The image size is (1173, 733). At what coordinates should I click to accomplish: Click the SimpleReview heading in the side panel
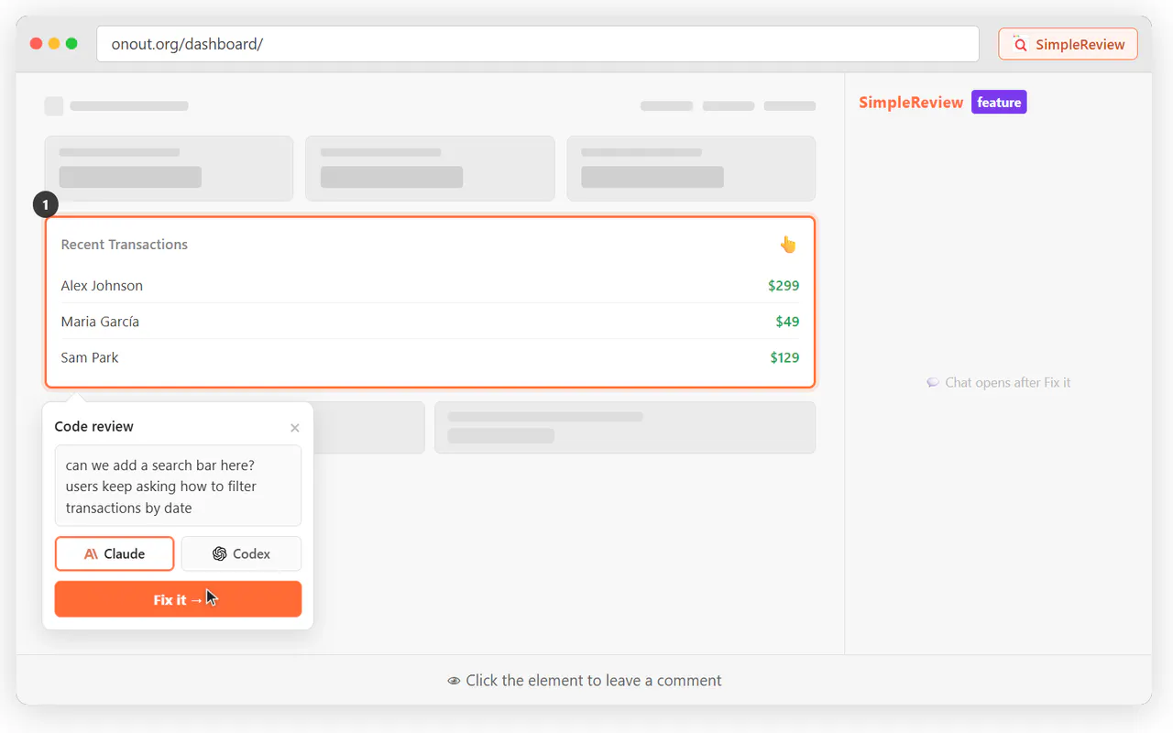911,103
